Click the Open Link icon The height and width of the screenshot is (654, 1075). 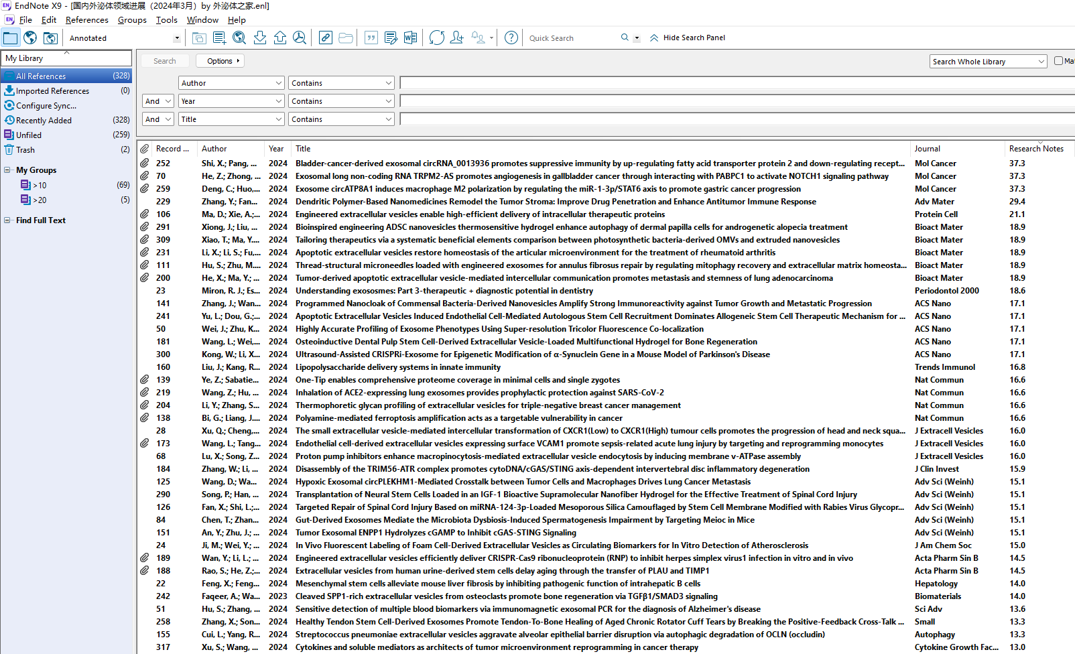tap(326, 38)
